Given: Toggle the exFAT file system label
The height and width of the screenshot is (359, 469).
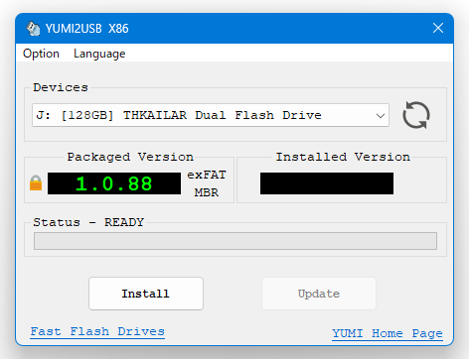Looking at the screenshot, I should (207, 175).
